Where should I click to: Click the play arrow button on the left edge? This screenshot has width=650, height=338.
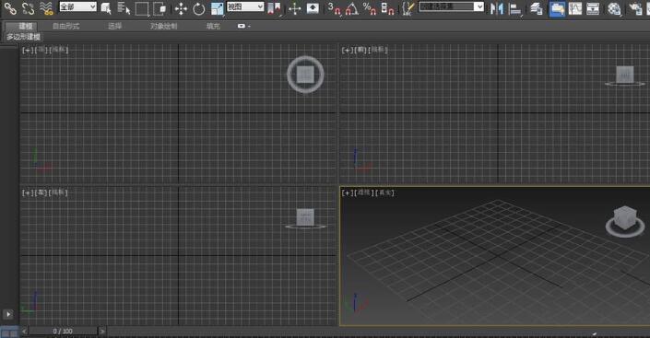[x=8, y=314]
